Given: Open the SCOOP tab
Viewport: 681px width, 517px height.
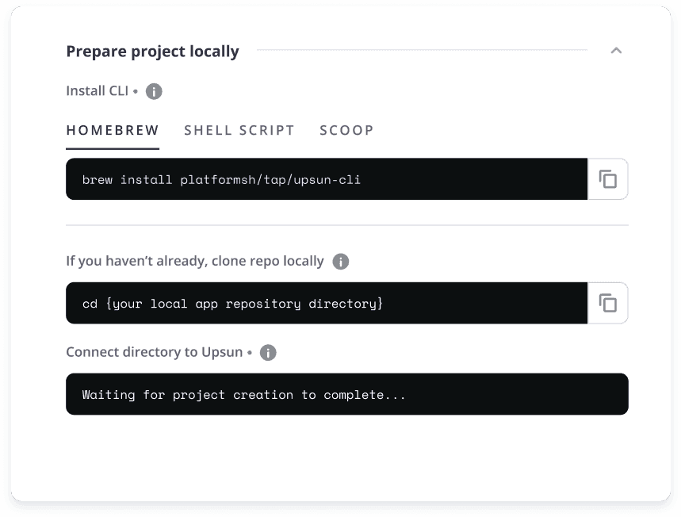Looking at the screenshot, I should tap(346, 130).
